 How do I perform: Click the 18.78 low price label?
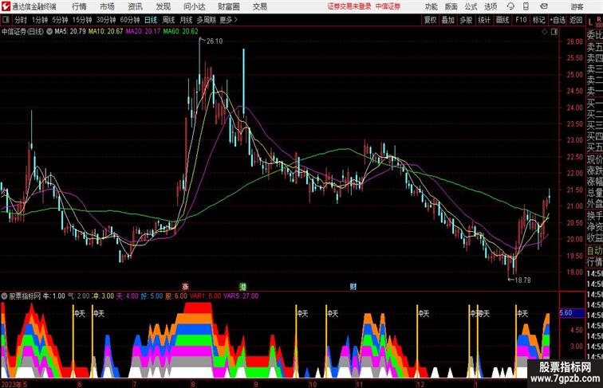click(x=522, y=280)
